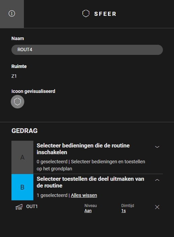The image size is (174, 237).
Task: Click the Ruimte value Z1
Action: click(14, 76)
